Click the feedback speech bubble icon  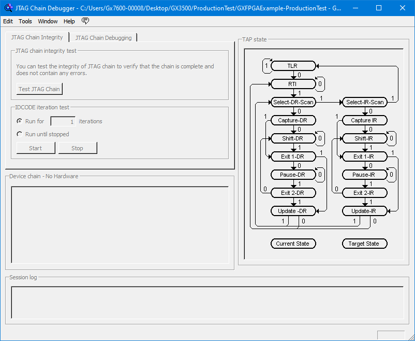tap(85, 21)
